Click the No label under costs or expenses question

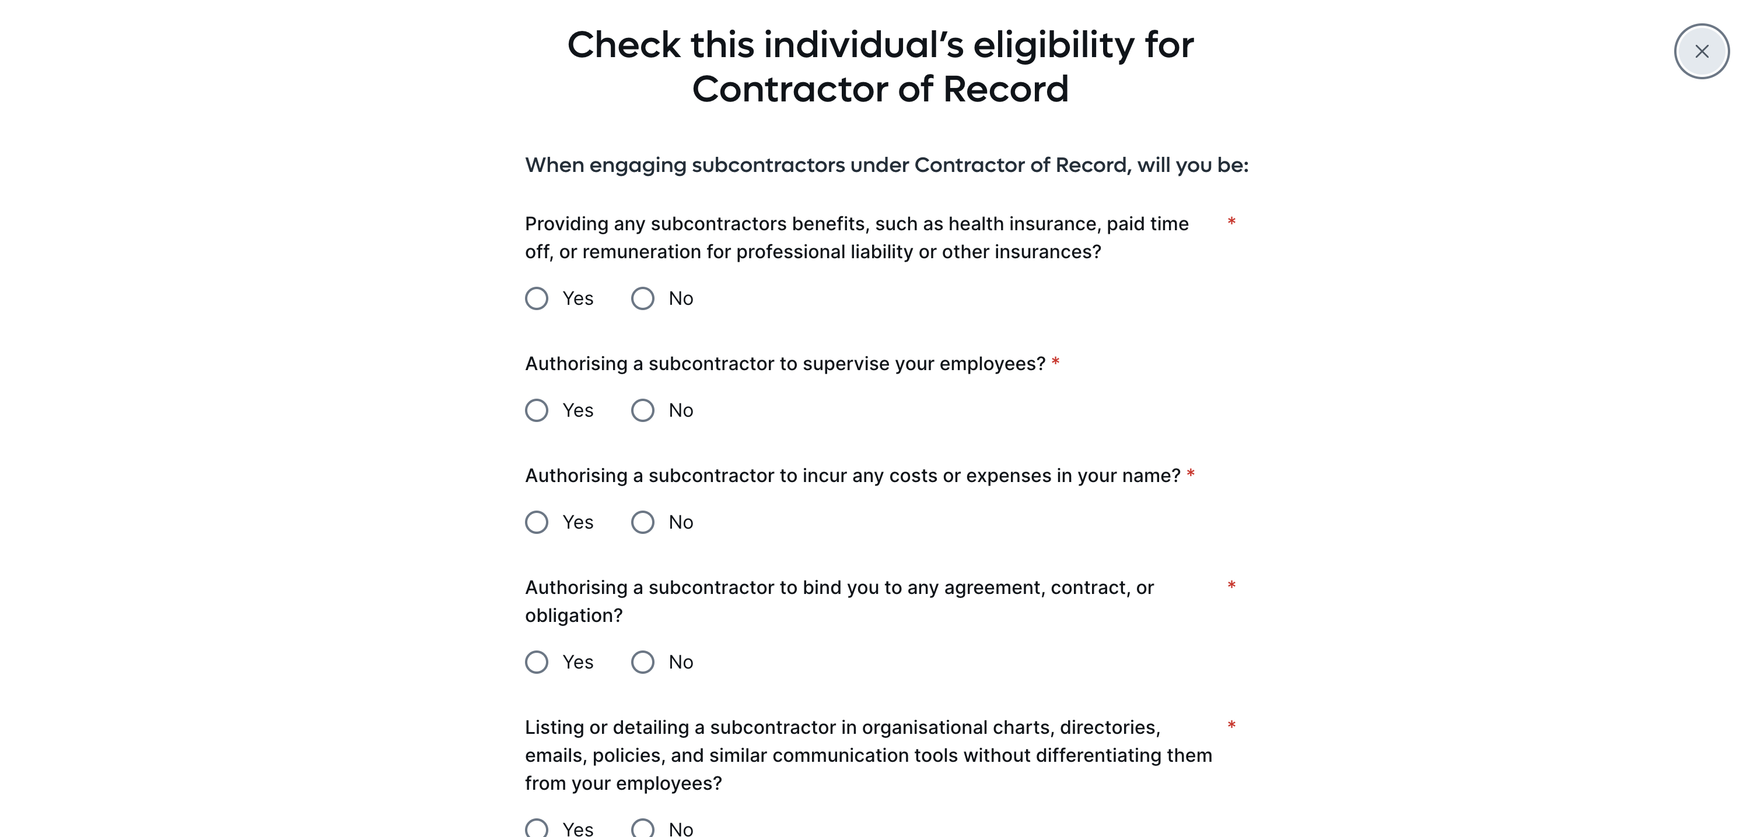click(681, 522)
